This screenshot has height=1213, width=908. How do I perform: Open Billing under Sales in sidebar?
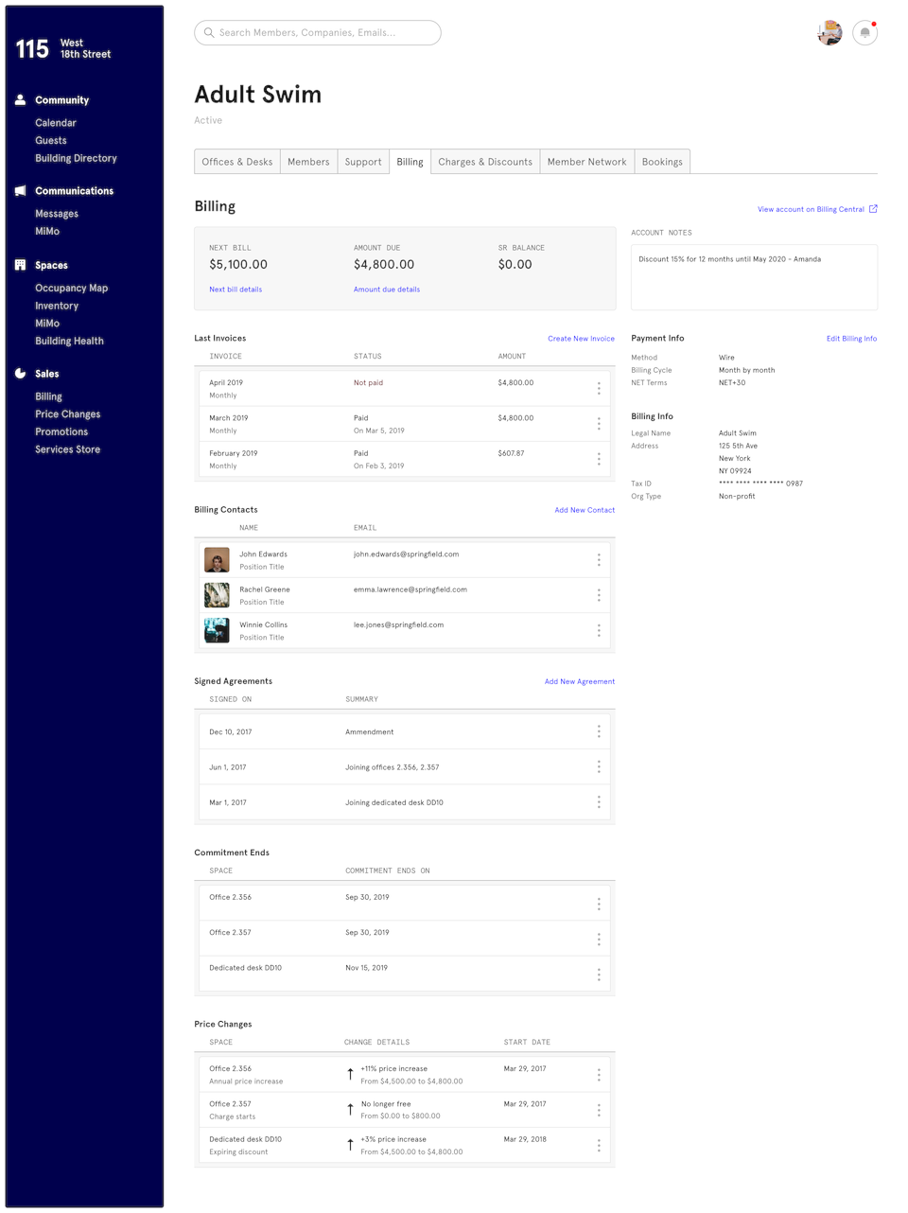(x=48, y=396)
